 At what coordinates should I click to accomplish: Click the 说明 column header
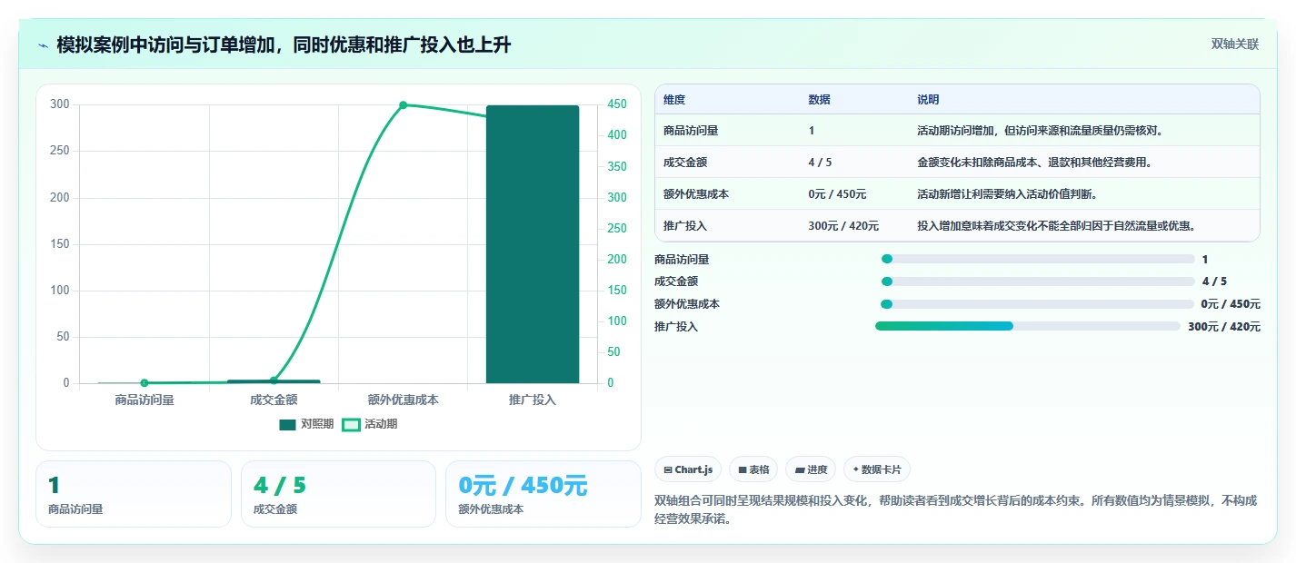pos(928,100)
